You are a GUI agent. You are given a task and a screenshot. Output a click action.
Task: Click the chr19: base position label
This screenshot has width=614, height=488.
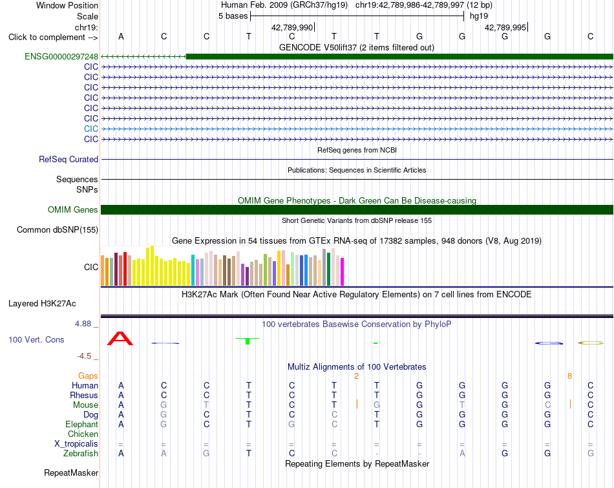pos(86,27)
